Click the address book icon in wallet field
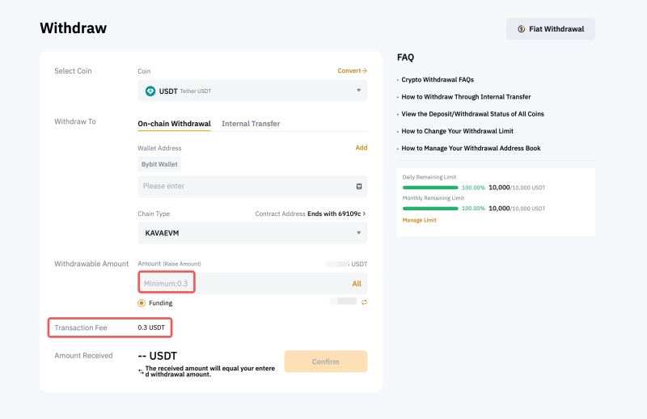This screenshot has width=647, height=419. [x=359, y=186]
